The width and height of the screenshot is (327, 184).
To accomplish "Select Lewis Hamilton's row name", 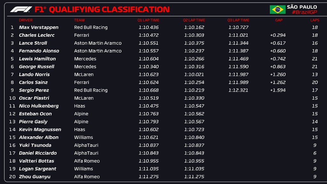I will point(37,59).
